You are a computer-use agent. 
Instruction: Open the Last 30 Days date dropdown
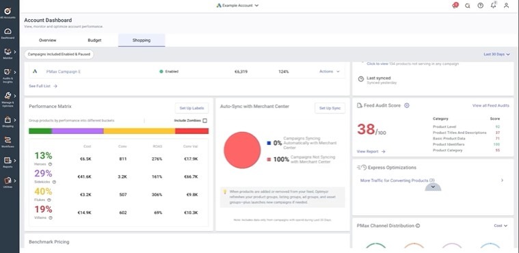coord(496,54)
